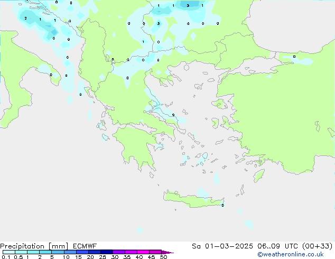Image resolution: width=335 pixels, height=259 pixels.
Task: Click the '40' legend scale label
Action: tap(139, 257)
